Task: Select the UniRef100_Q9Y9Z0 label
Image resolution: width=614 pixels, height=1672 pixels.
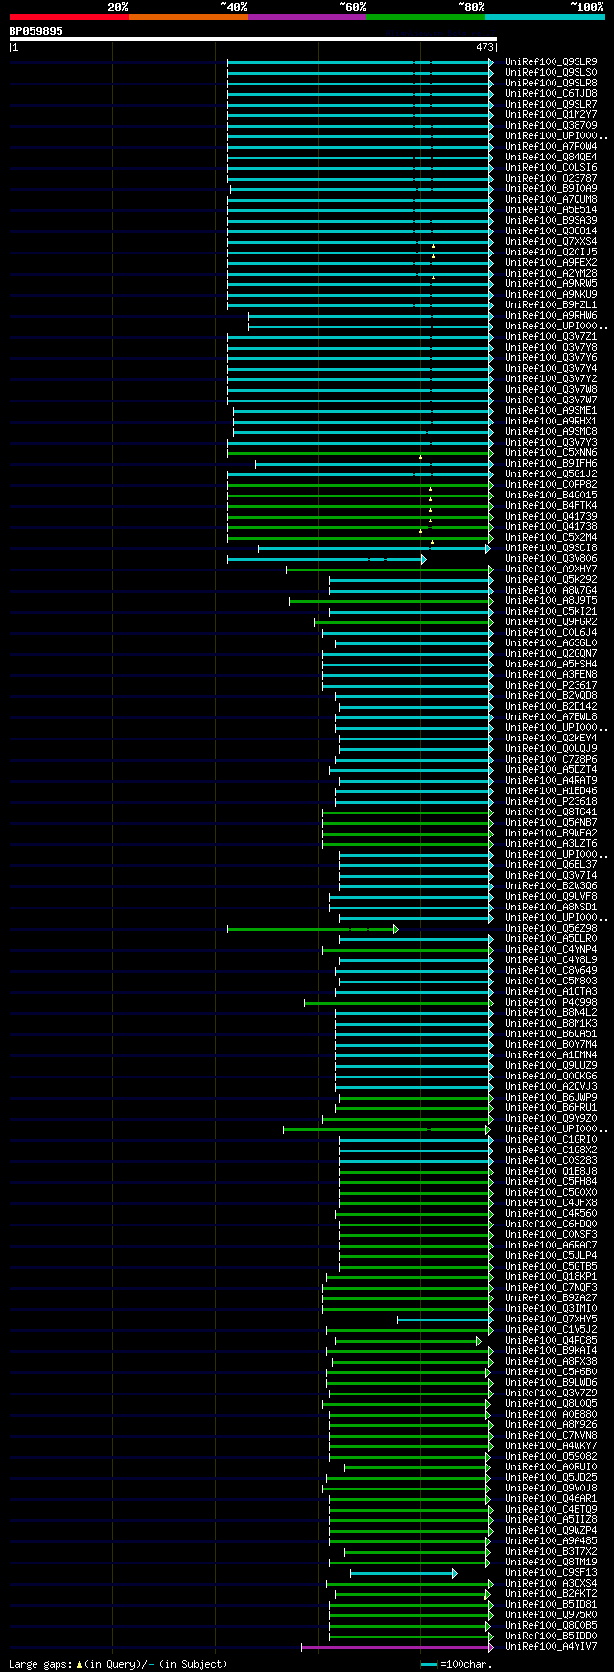Action: pos(551,1118)
